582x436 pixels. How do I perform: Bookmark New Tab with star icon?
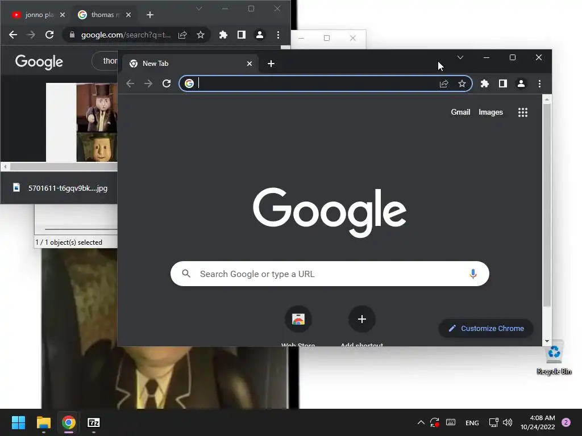coord(462,84)
